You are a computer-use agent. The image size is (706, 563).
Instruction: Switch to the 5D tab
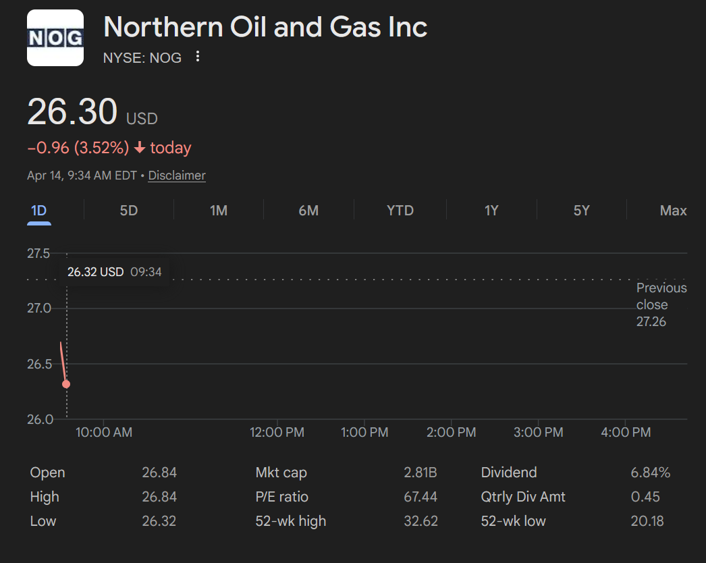tap(129, 211)
